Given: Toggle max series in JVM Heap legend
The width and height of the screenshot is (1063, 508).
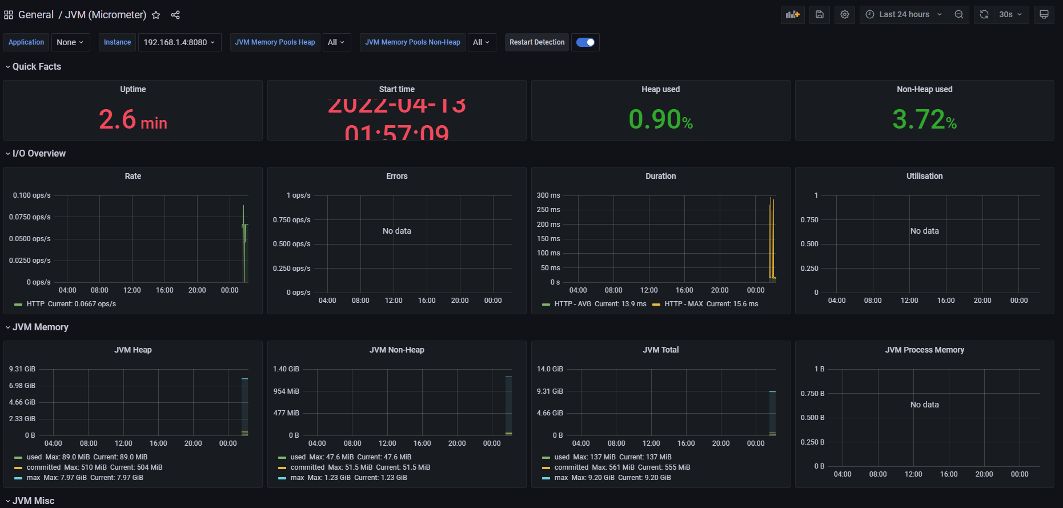Looking at the screenshot, I should 33,478.
